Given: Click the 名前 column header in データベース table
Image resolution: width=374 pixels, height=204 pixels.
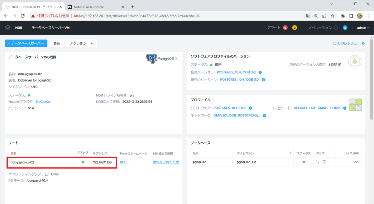Looking at the screenshot, I should pyautogui.click(x=196, y=153).
